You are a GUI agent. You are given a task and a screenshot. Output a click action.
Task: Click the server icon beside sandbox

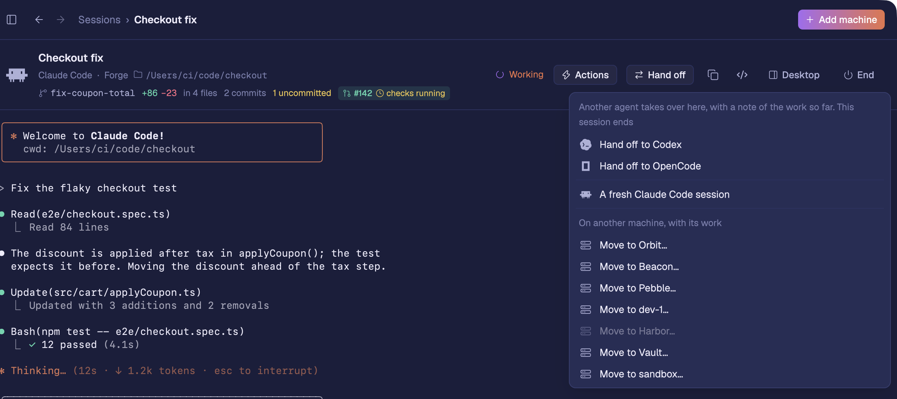[x=586, y=374]
